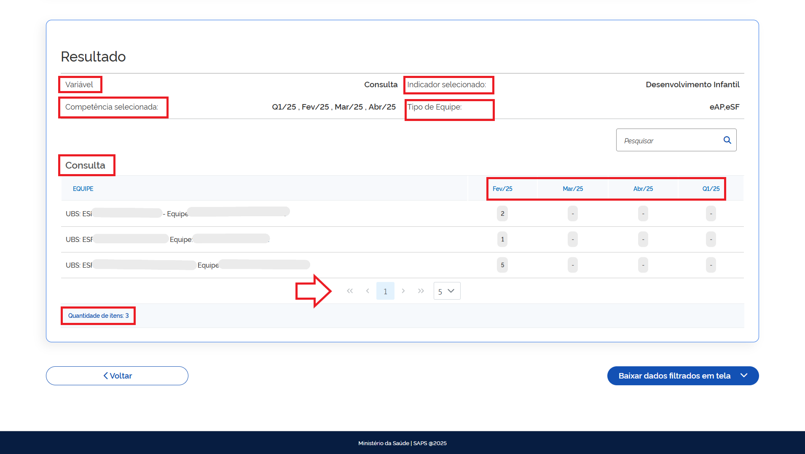
Task: Click the search magnifier icon
Action: tap(727, 140)
